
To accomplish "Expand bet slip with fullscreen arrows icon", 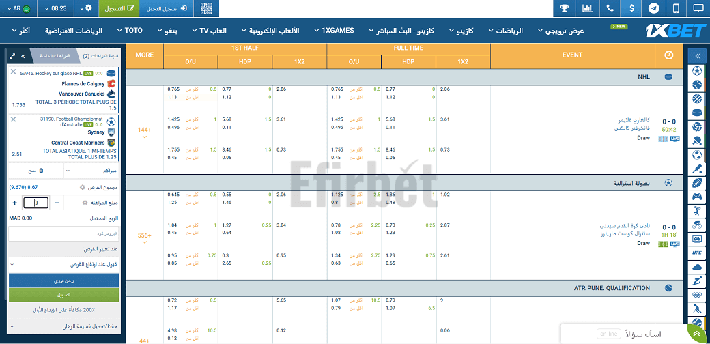I will (x=13, y=56).
